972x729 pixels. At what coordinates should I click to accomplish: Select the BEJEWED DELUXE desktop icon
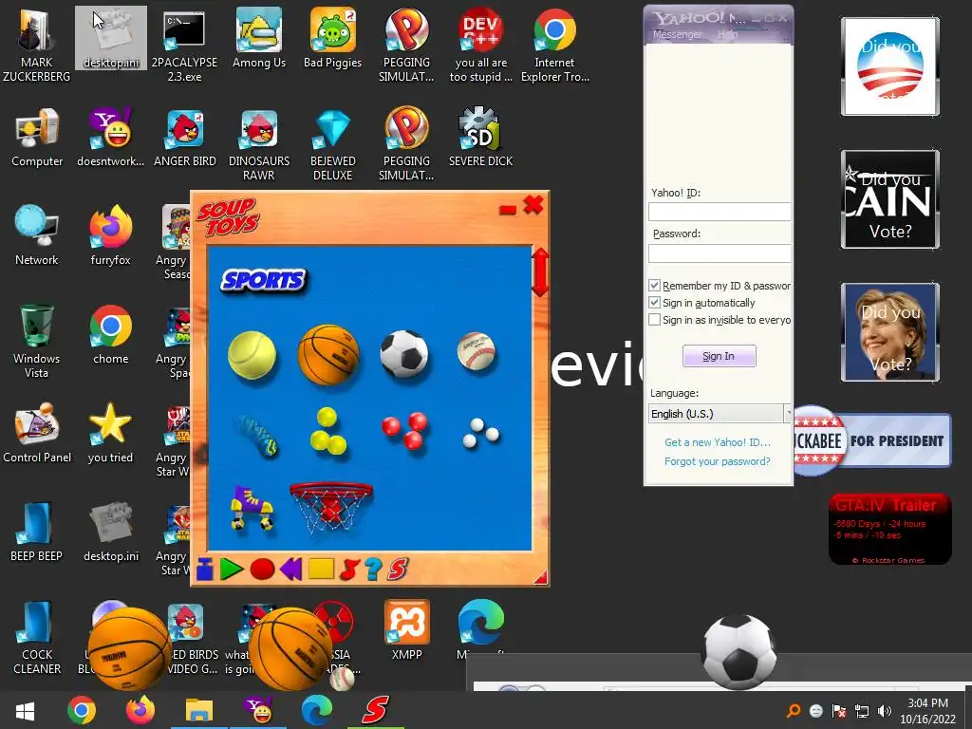pos(333,144)
